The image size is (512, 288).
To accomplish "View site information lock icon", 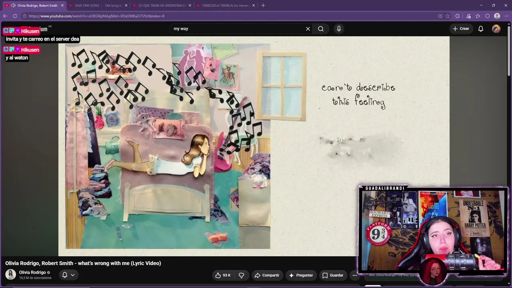I will coord(24,16).
